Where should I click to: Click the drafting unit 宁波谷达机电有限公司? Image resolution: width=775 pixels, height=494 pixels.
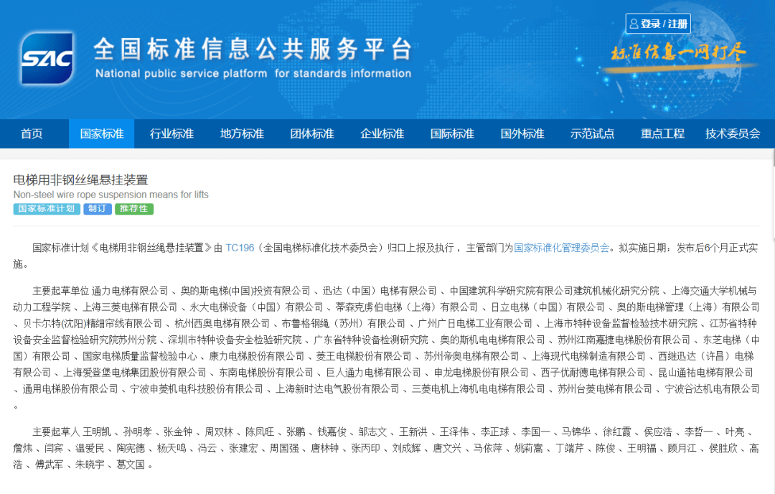(x=713, y=388)
